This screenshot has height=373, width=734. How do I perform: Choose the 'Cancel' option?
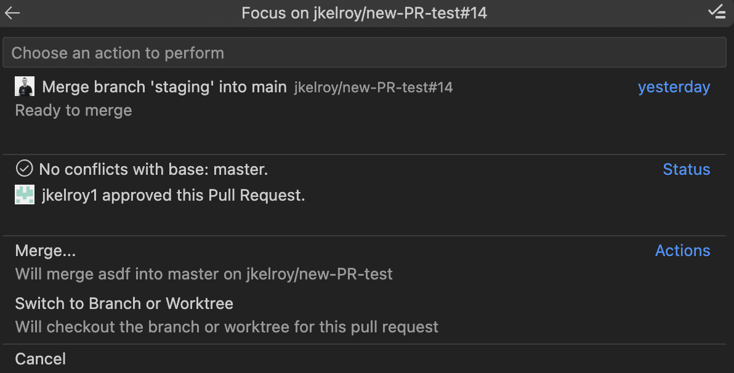(41, 359)
